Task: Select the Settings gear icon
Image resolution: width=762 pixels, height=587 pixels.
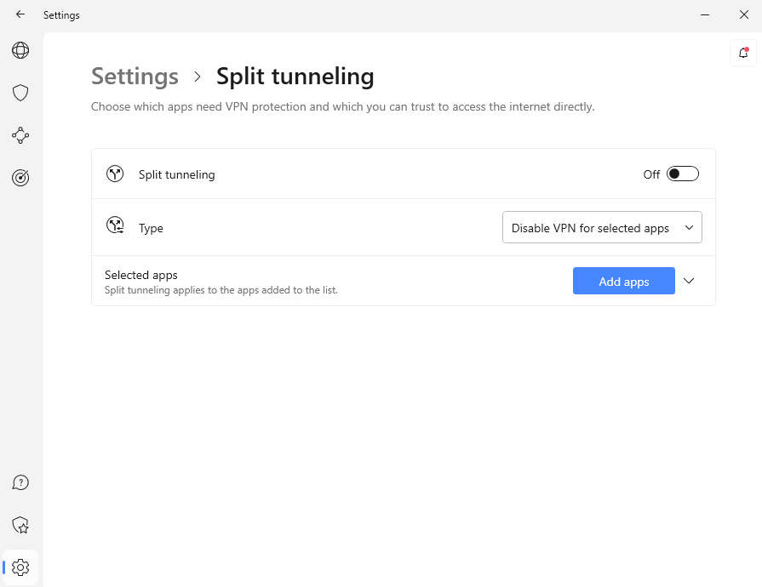Action: click(21, 567)
